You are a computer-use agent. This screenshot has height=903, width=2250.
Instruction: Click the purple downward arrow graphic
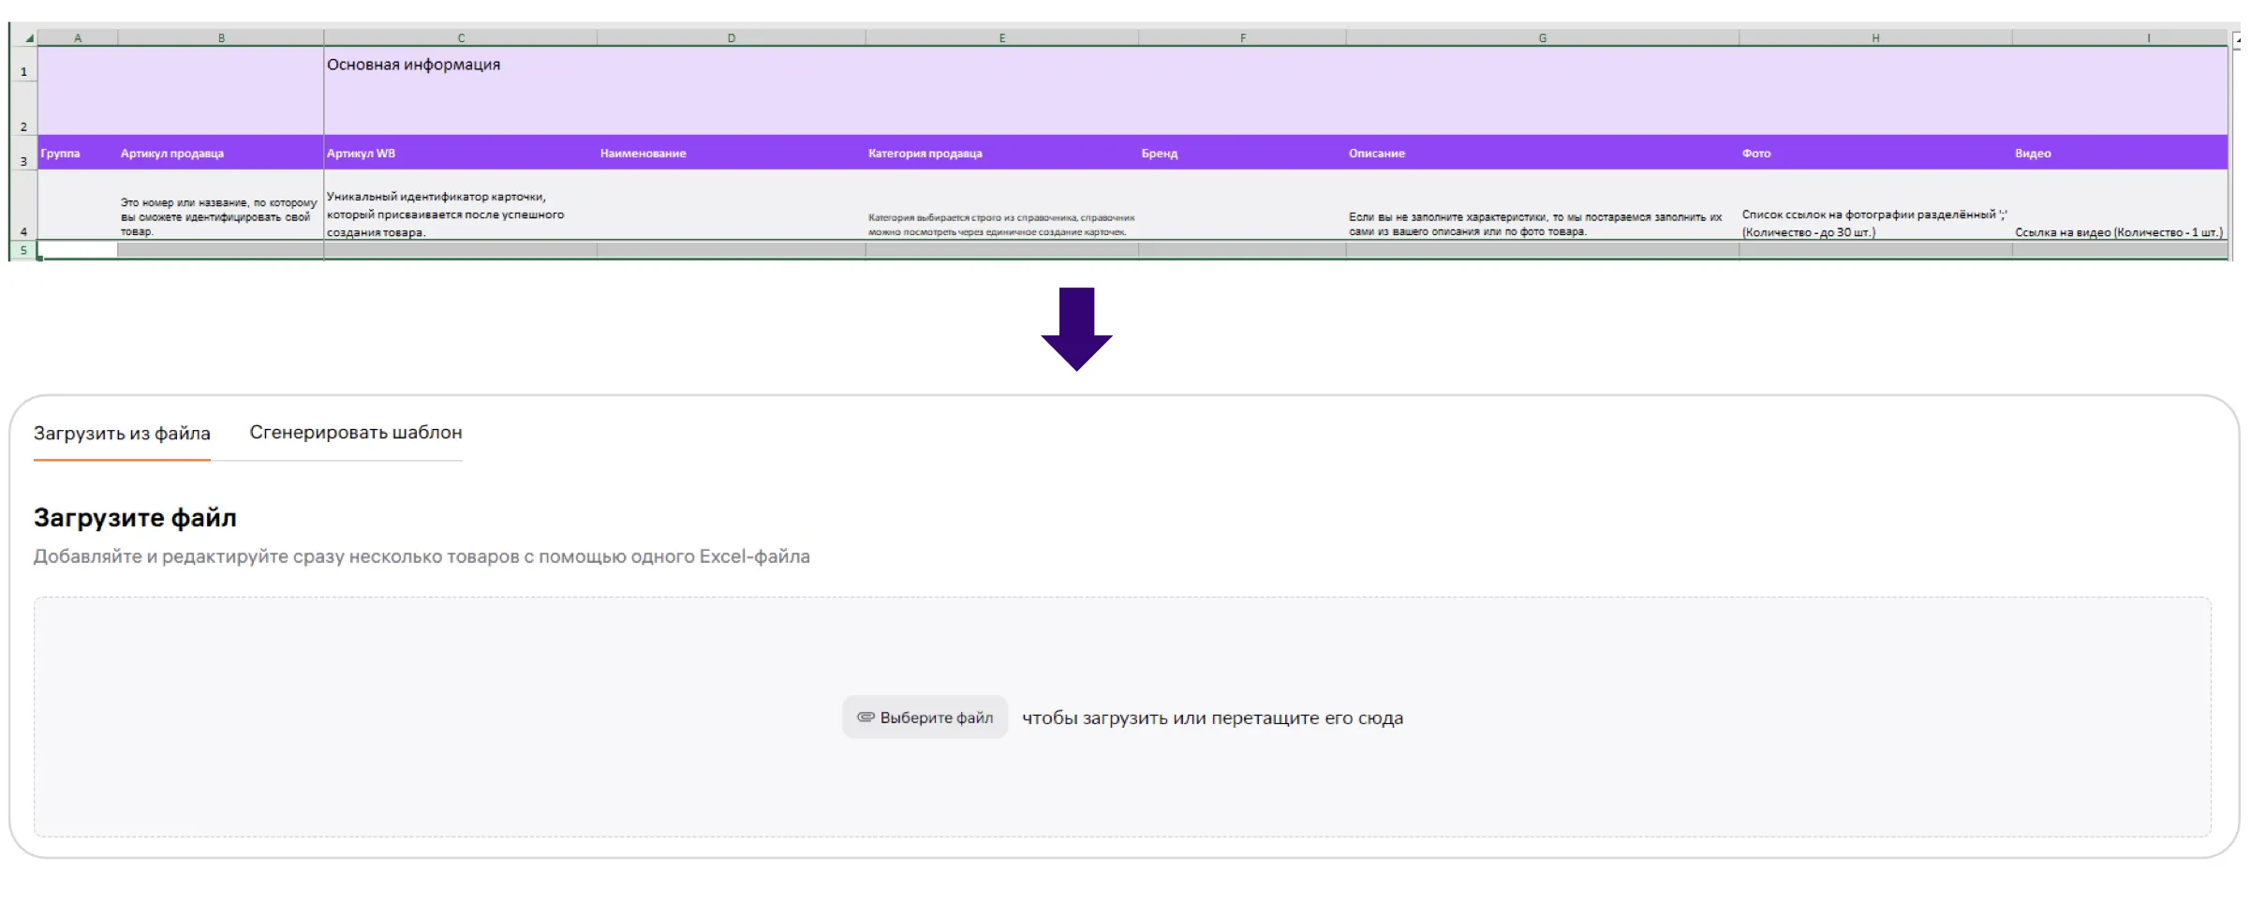(x=1076, y=328)
